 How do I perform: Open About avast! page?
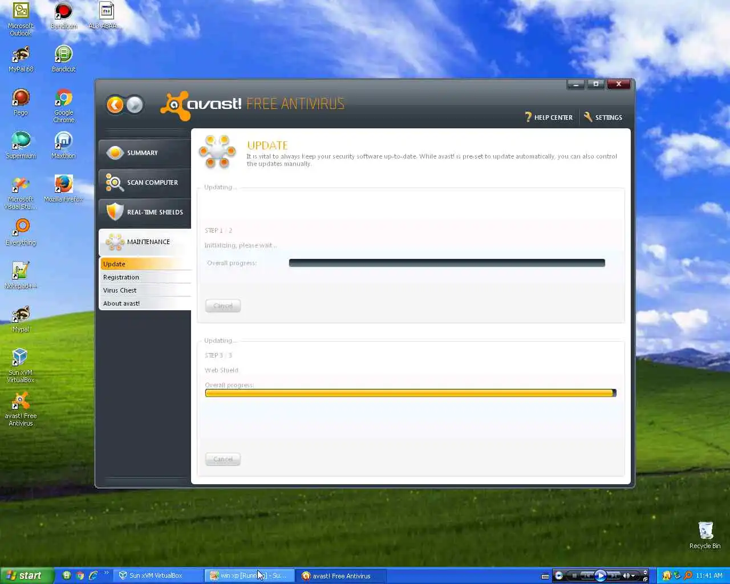pos(146,303)
